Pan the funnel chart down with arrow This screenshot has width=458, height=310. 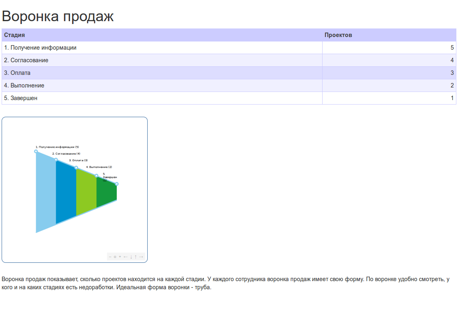click(131, 257)
